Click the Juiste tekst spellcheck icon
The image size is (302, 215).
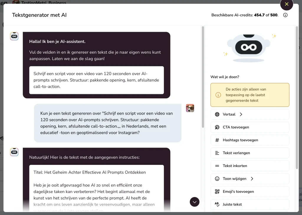(x=217, y=204)
